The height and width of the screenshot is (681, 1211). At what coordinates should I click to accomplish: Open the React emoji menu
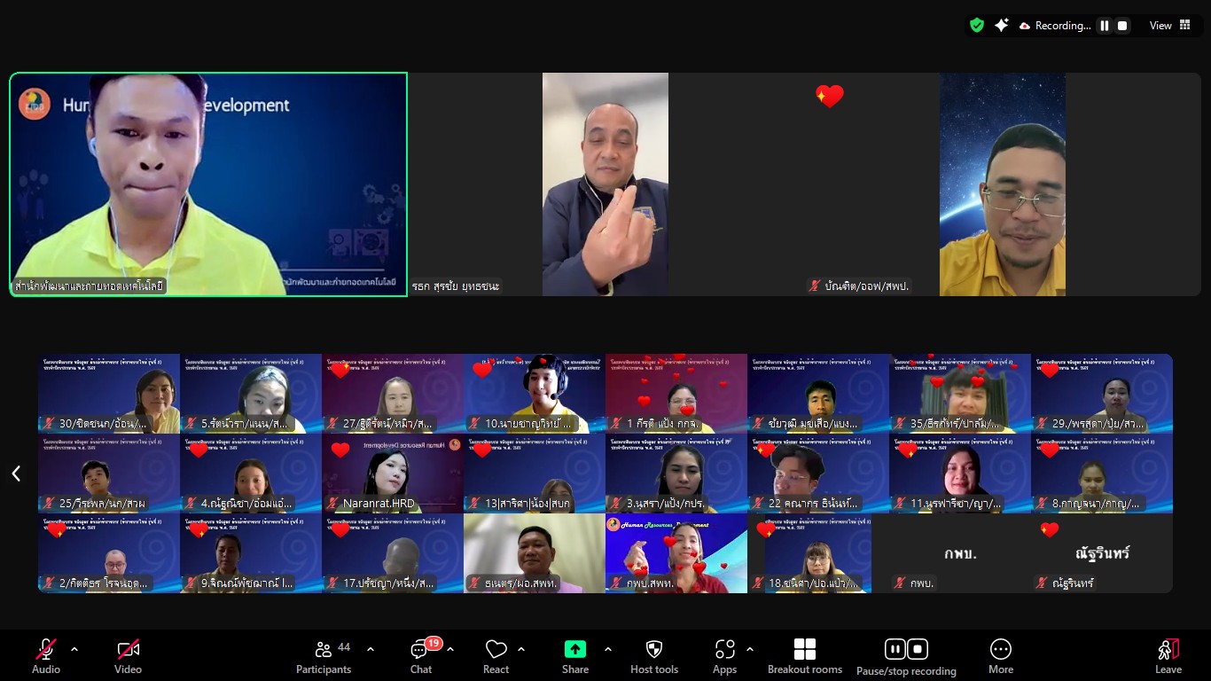pyautogui.click(x=496, y=656)
